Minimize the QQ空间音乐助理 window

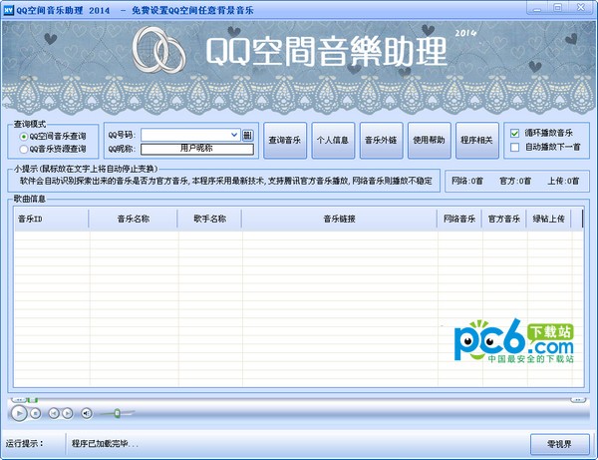click(x=537, y=8)
